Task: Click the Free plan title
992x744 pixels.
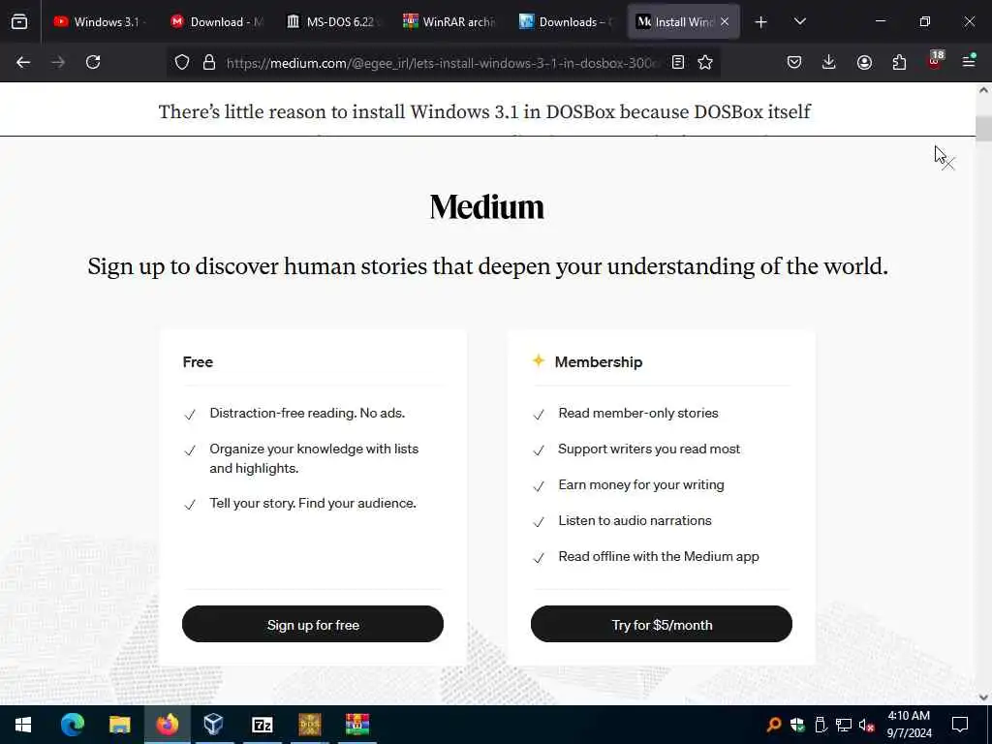Action: pos(198,362)
